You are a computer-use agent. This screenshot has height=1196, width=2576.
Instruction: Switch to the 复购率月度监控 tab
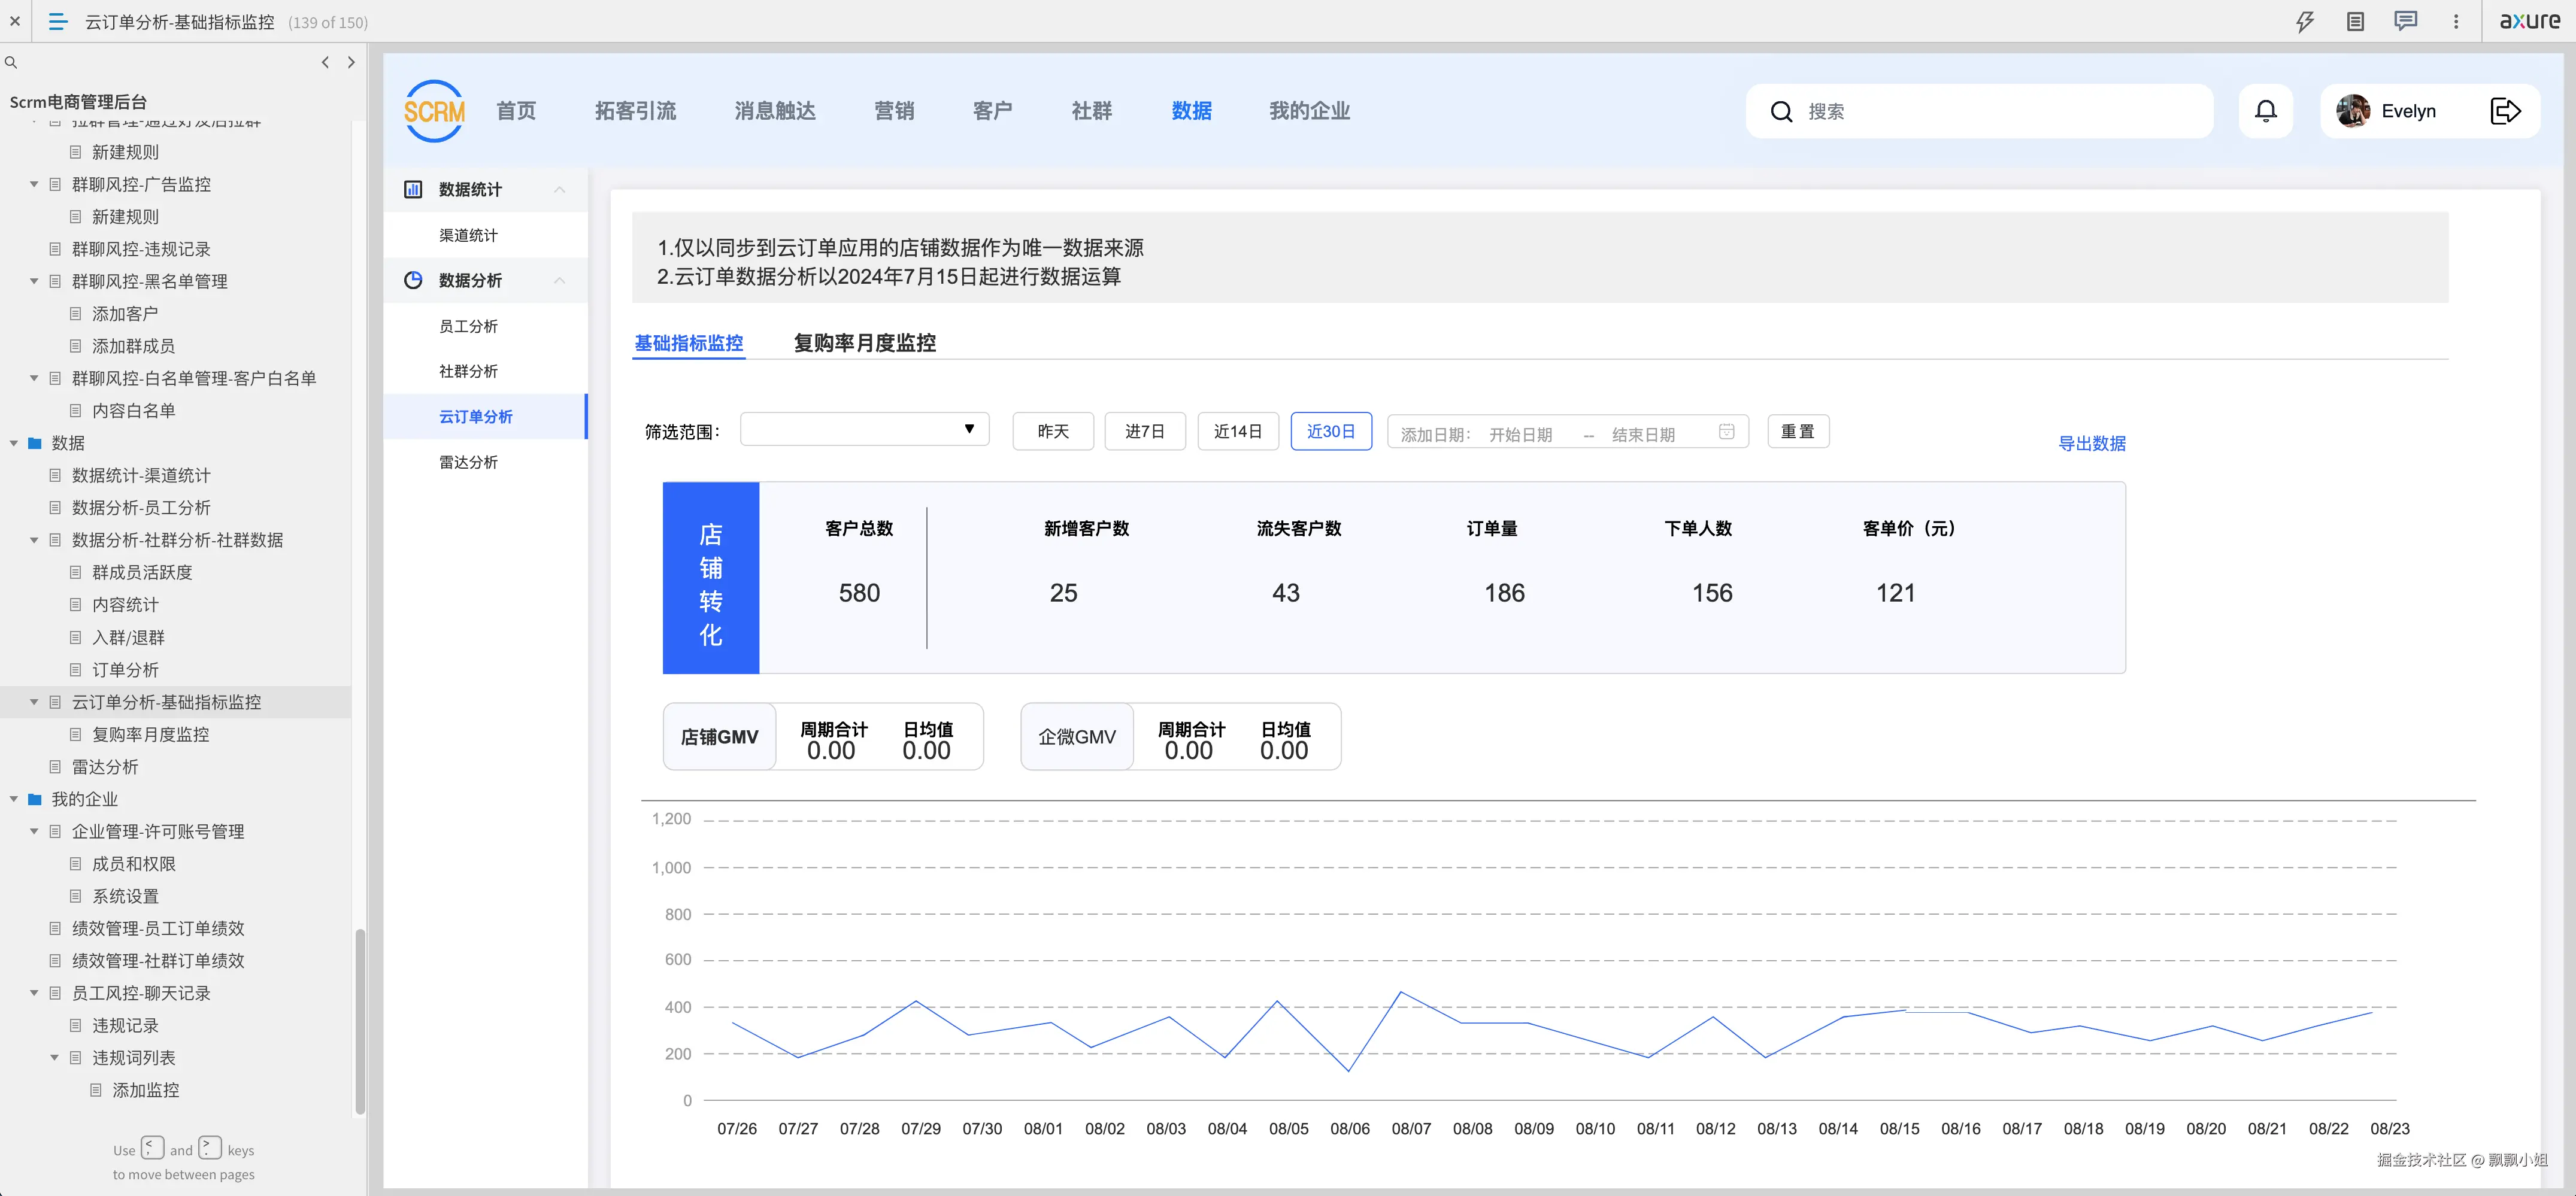pyautogui.click(x=864, y=342)
